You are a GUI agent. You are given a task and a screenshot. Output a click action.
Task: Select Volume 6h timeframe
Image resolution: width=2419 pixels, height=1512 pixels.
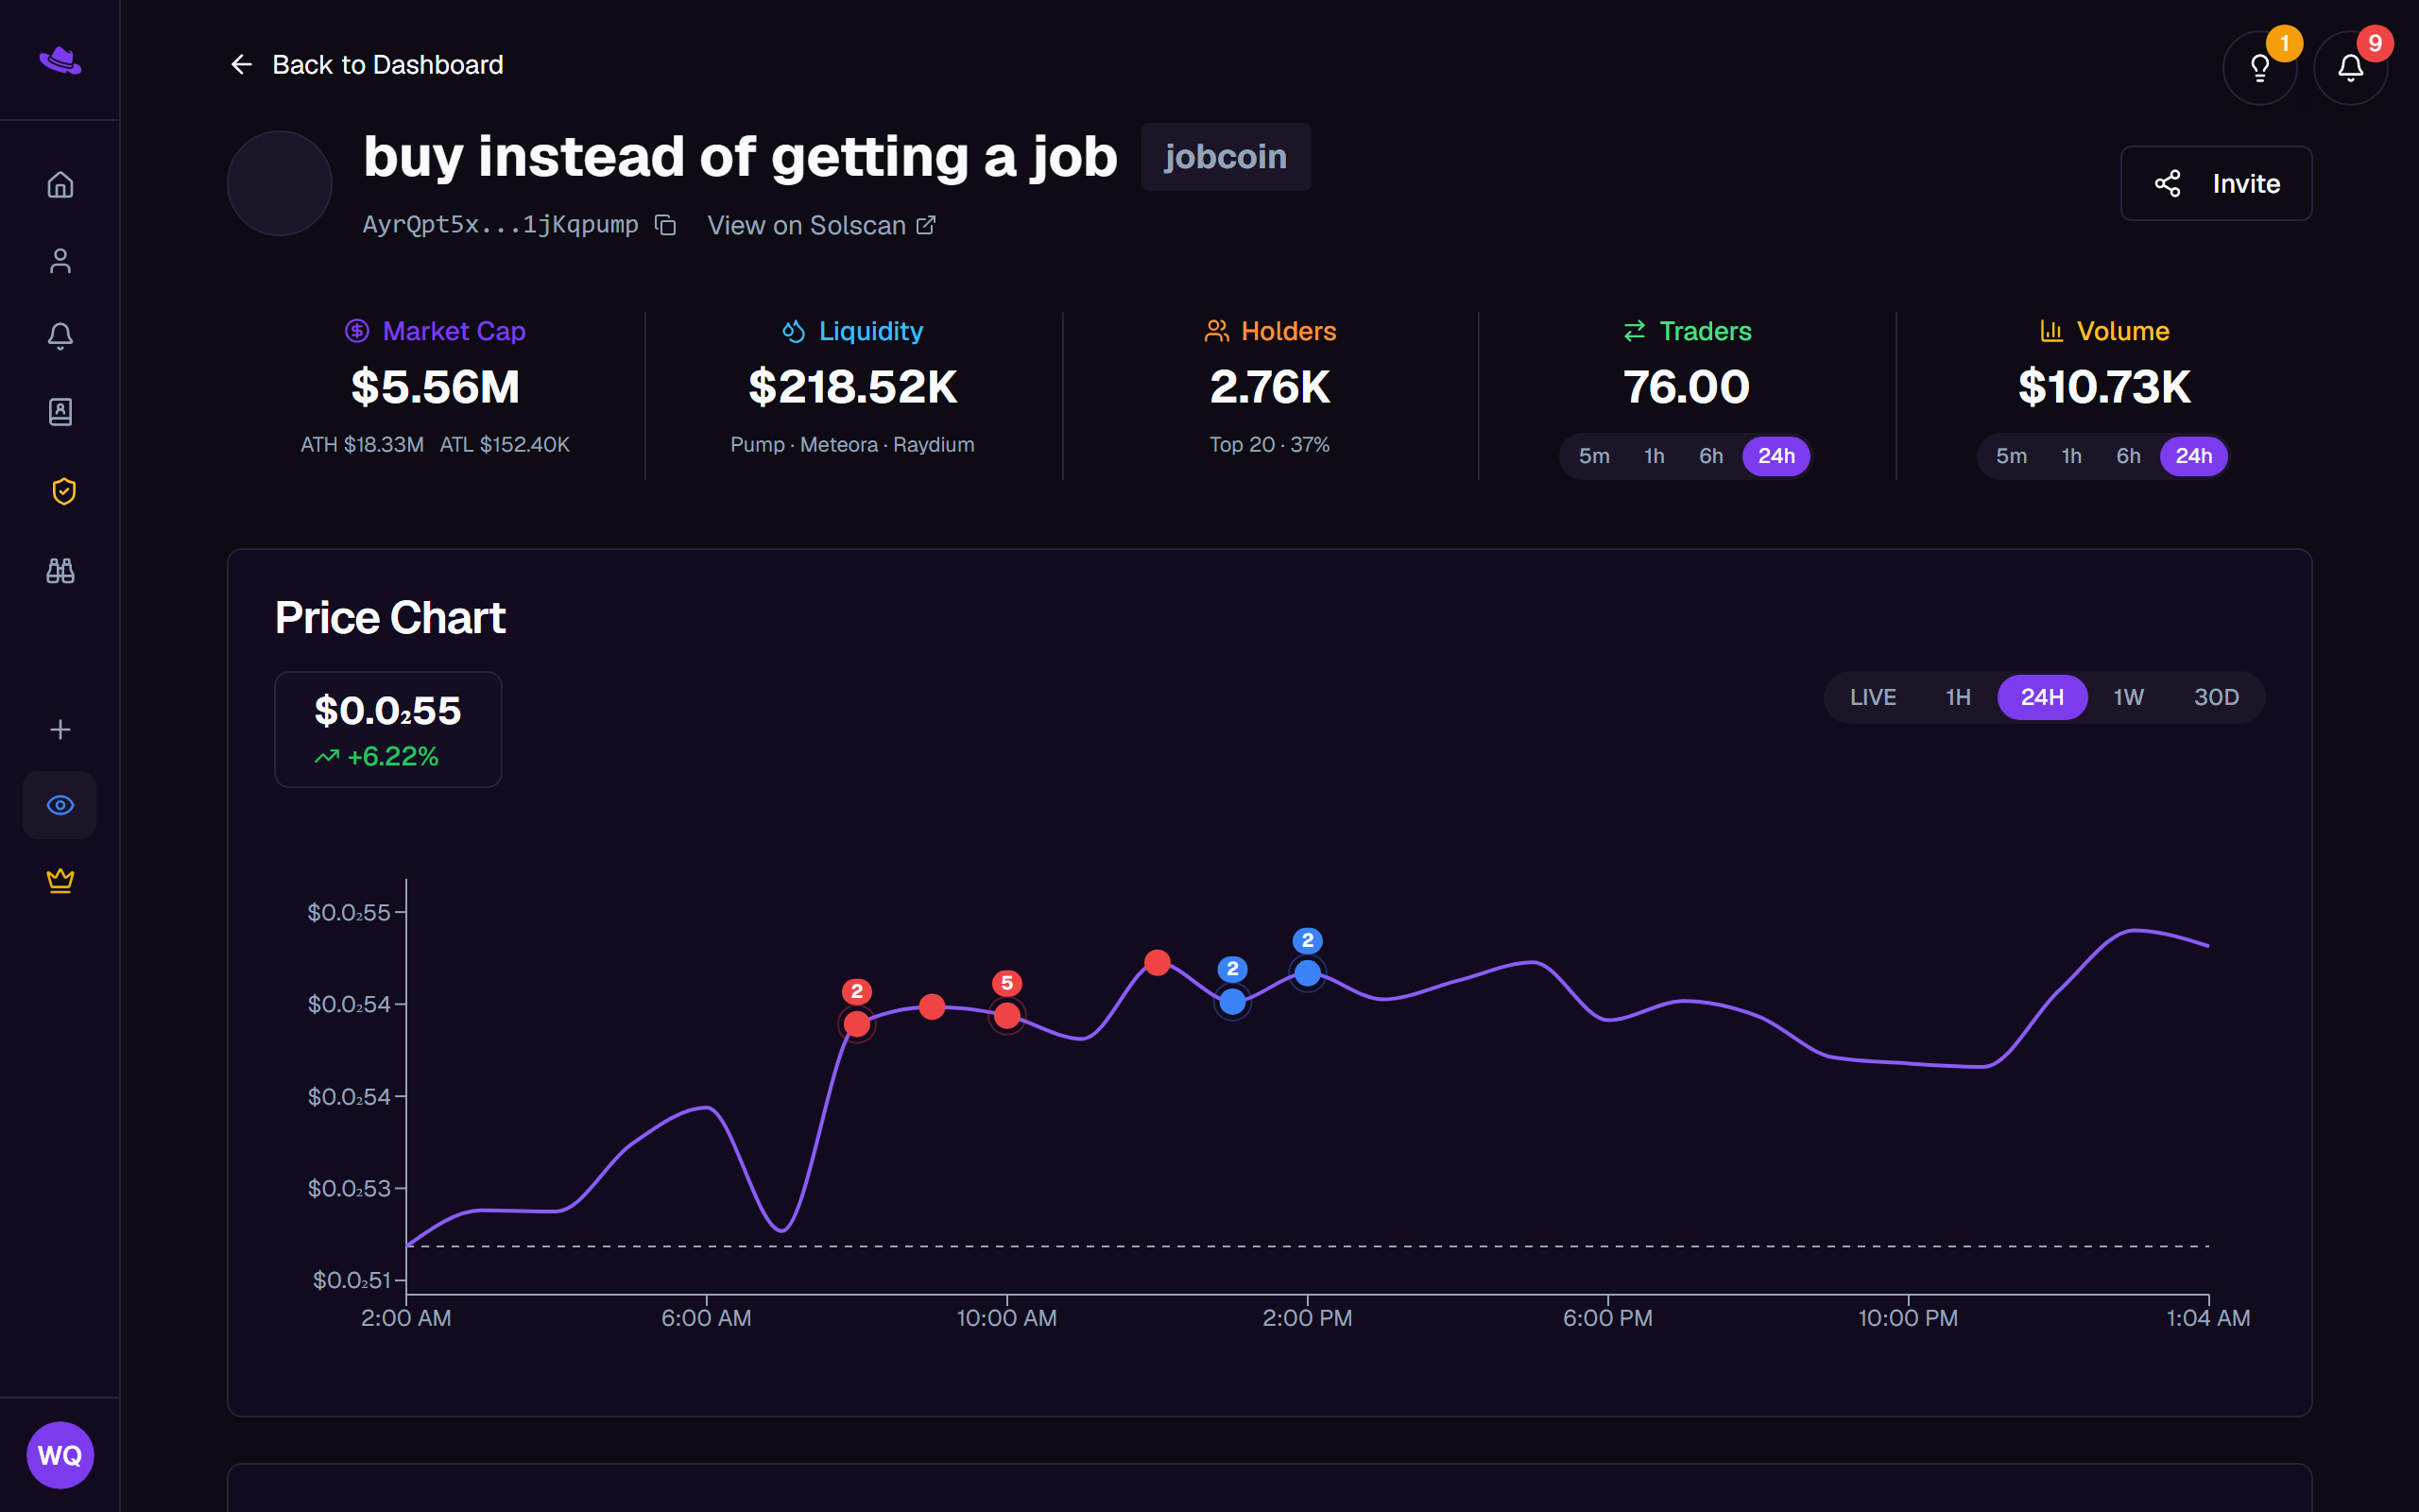tap(2128, 456)
